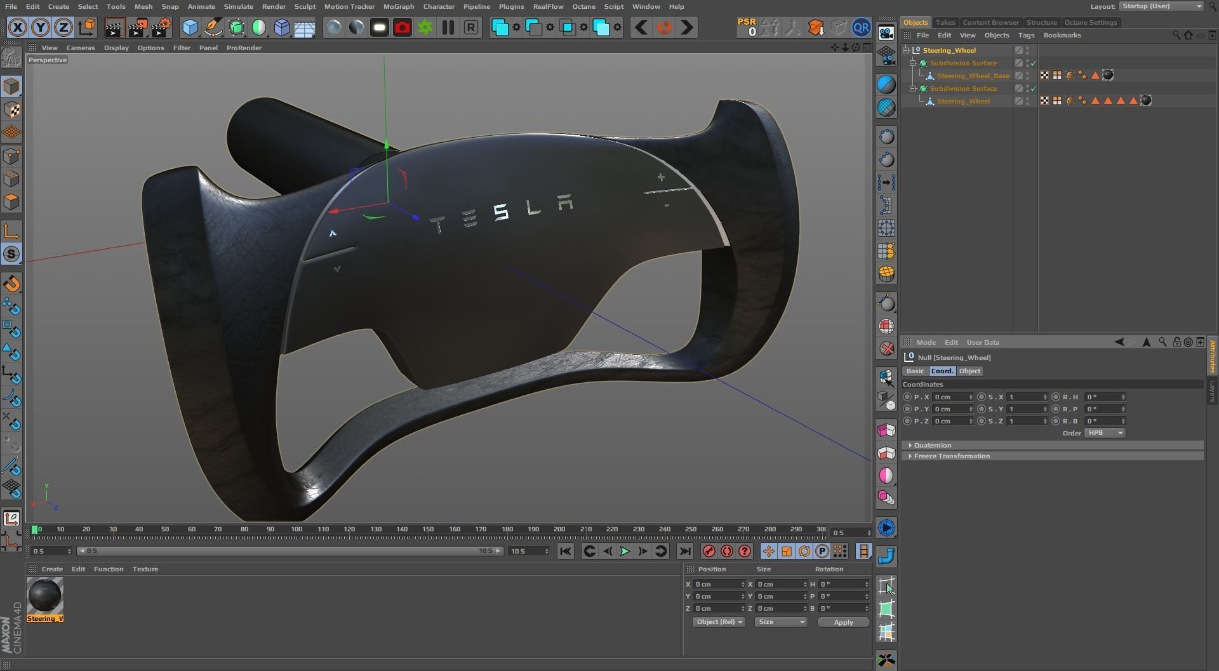This screenshot has height=671, width=1219.
Task: Enable the Snap S tool
Action: [11, 254]
